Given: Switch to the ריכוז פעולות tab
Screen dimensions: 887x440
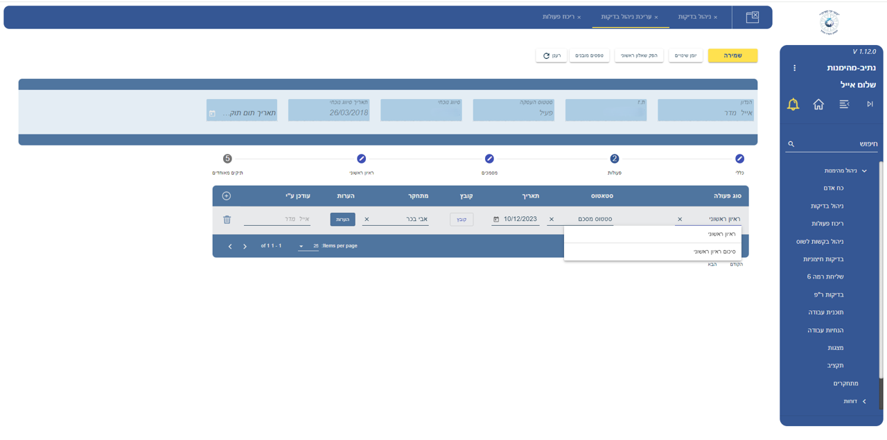Looking at the screenshot, I should (559, 17).
